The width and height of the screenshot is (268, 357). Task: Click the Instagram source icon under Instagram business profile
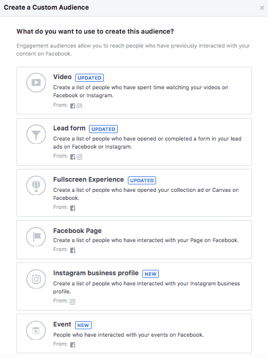tap(72, 301)
